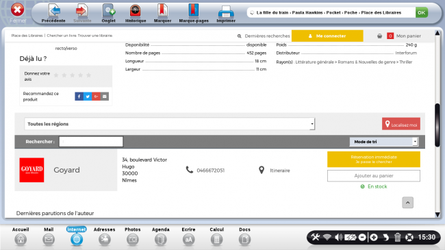Click the Rechercher bookstore search field
This screenshot has height=250, width=445.
91,142
